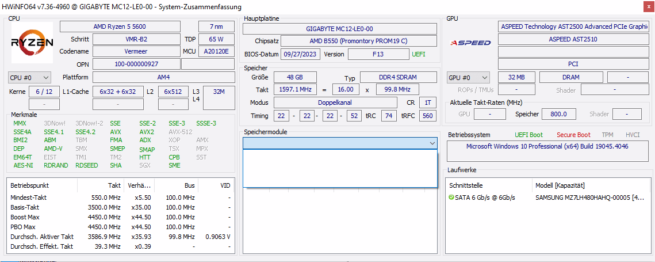
Task: Click the 6x512 L2 cache value
Action: coord(173,92)
